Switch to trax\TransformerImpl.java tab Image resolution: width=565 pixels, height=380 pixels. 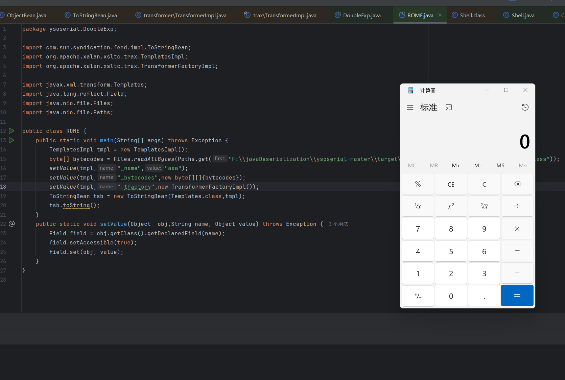tap(280, 15)
